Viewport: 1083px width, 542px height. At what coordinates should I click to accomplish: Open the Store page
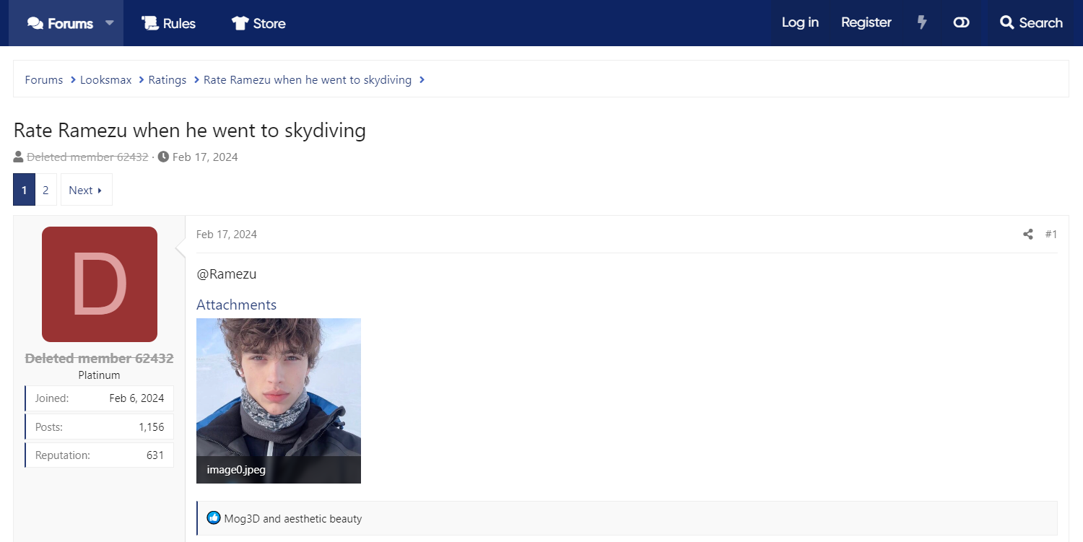click(258, 23)
